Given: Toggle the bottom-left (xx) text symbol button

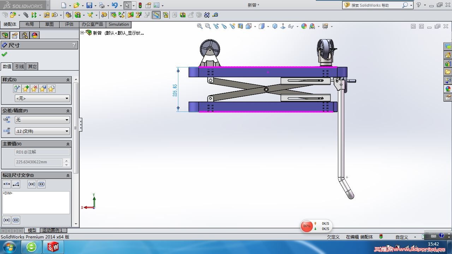Looking at the screenshot, I should [x=7, y=220].
